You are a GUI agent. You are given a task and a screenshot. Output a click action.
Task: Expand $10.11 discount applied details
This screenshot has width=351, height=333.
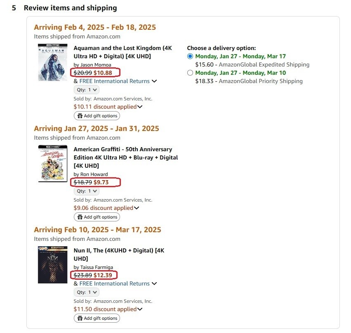click(x=140, y=107)
